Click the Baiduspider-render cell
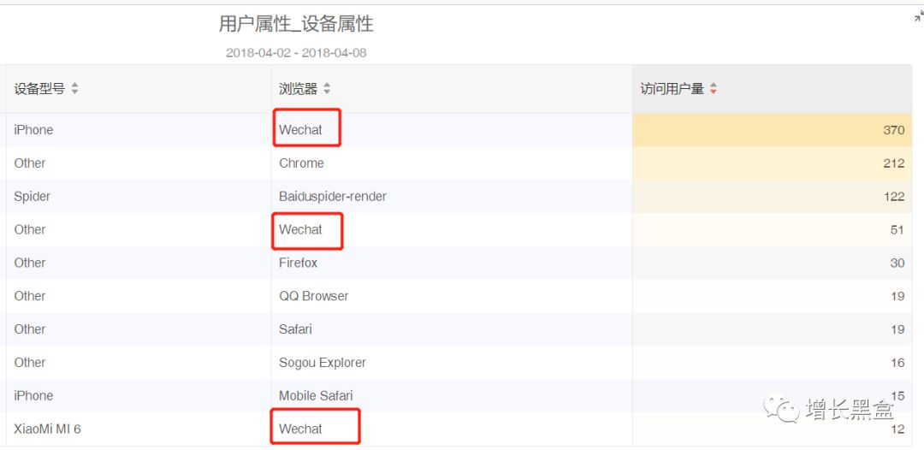This screenshot has width=924, height=450. pyautogui.click(x=333, y=197)
